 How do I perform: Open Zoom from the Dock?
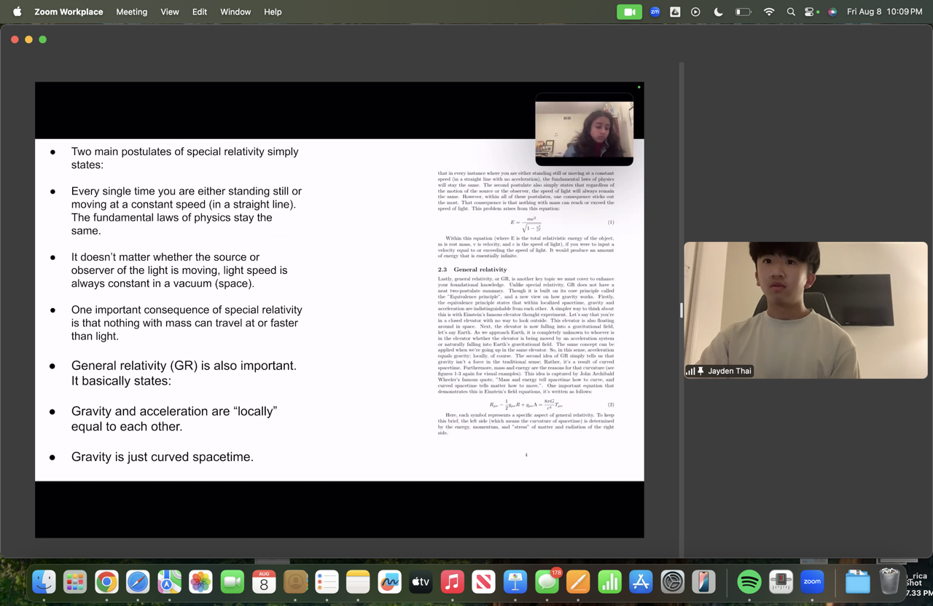(812, 582)
